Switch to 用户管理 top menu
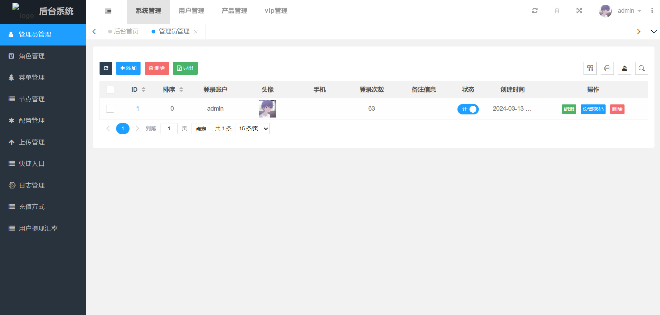Image resolution: width=660 pixels, height=315 pixels. pos(191,11)
